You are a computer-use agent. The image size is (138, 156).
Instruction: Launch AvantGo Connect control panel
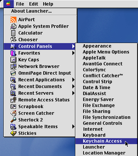pos(106,64)
